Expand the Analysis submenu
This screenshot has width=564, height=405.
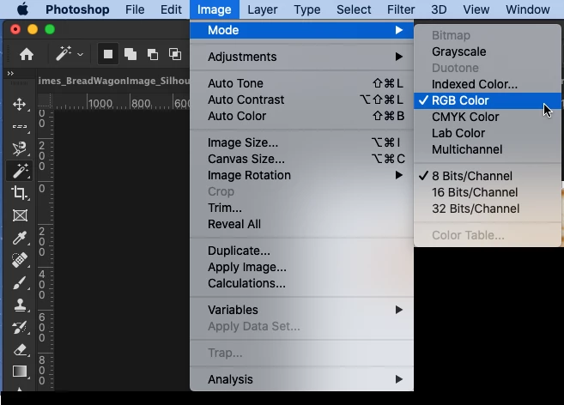pyautogui.click(x=302, y=379)
